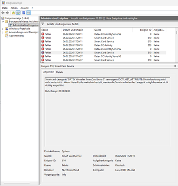This screenshot has width=178, height=186.
Task: Click the Benutzerdefinierte Ansichten folder icon
Action: pyautogui.click(x=7, y=22)
